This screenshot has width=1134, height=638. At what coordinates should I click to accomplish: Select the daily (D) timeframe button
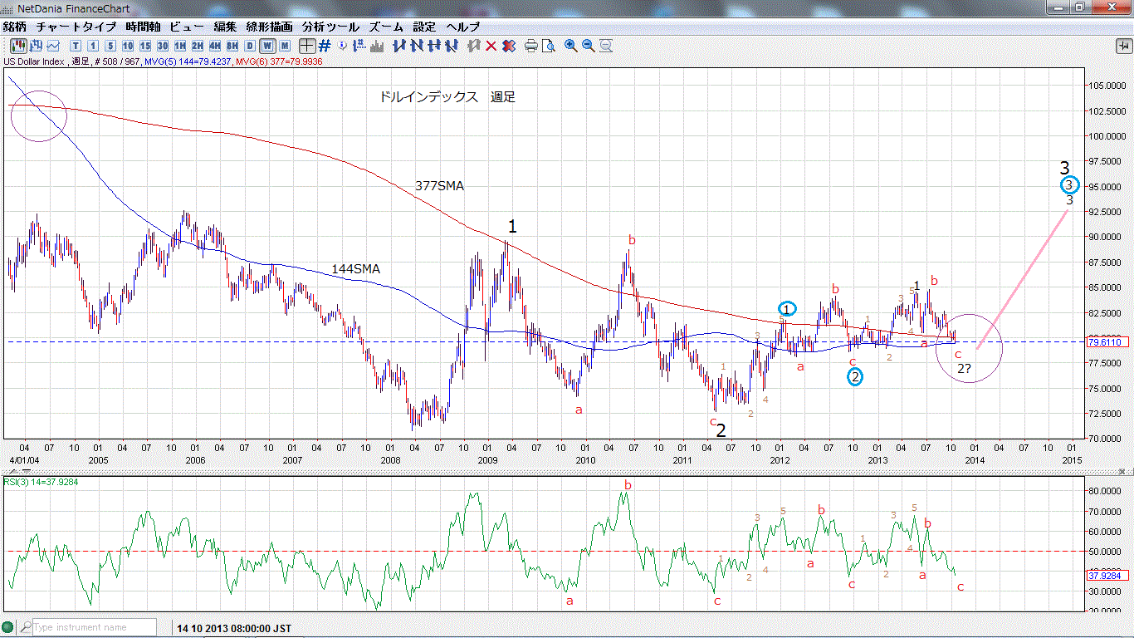coord(250,46)
